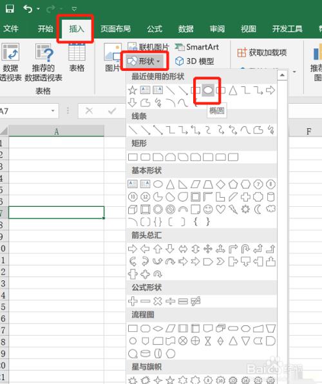Select the highlighted Oval shape
Screen dimensions: 322x384
pyautogui.click(x=208, y=90)
